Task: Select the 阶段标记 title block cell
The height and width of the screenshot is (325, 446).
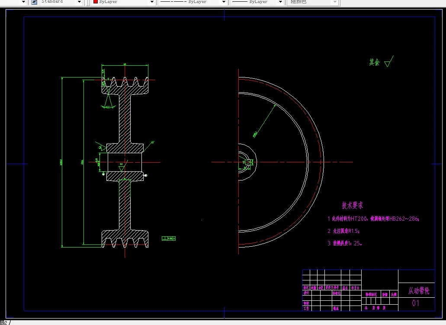Action: [371, 295]
